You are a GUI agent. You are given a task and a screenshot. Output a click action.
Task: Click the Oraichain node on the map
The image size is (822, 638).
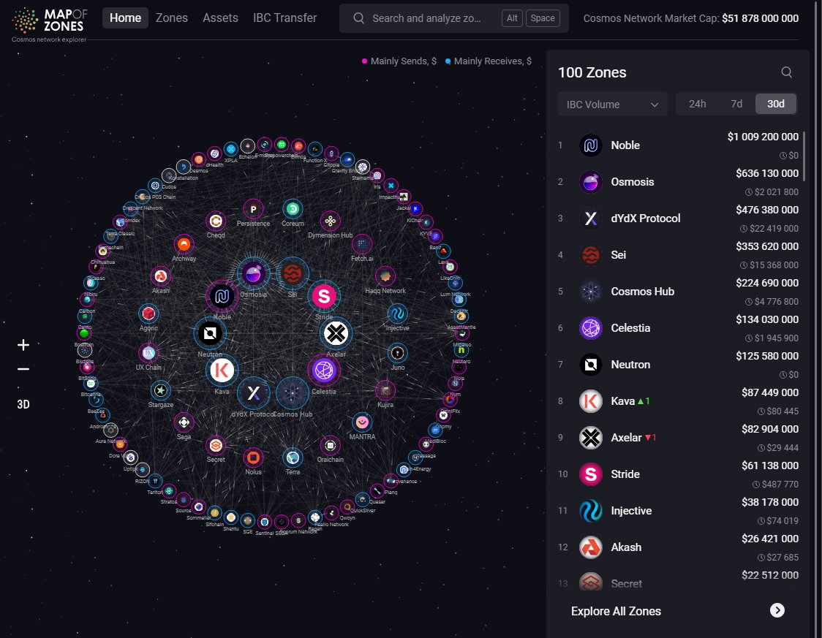(331, 445)
